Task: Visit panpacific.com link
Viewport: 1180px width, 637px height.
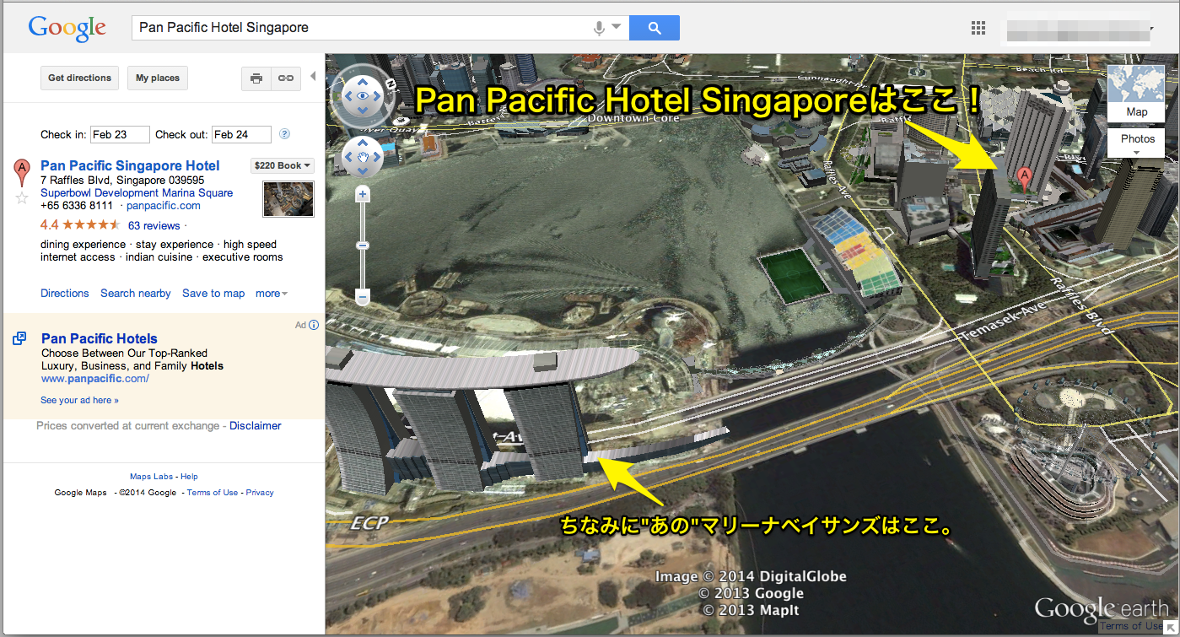Action: click(x=164, y=205)
